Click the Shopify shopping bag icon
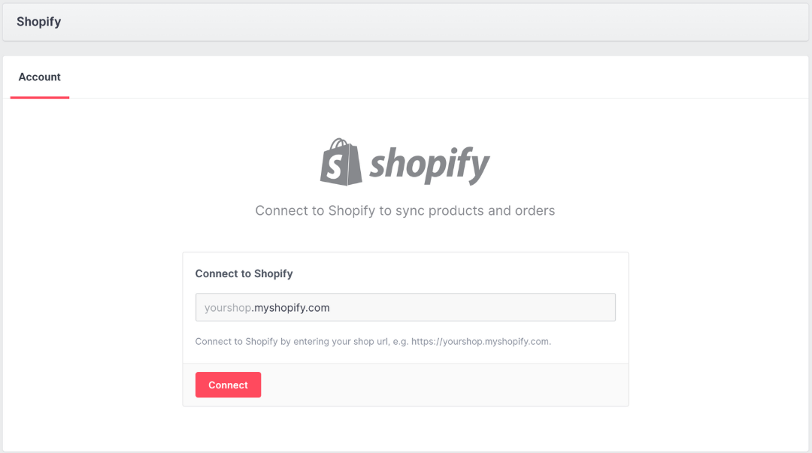 pos(341,162)
